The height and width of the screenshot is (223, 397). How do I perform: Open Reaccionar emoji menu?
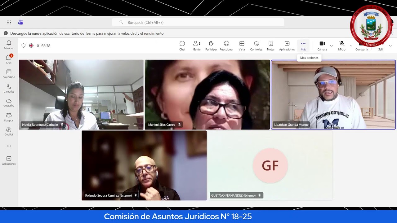click(226, 46)
